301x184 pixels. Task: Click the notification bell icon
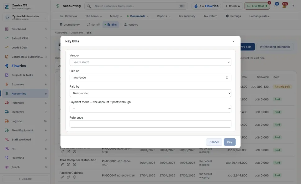tap(284, 6)
